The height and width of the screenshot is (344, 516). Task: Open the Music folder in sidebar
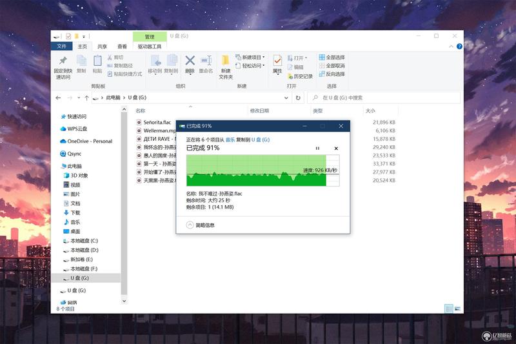pos(72,222)
